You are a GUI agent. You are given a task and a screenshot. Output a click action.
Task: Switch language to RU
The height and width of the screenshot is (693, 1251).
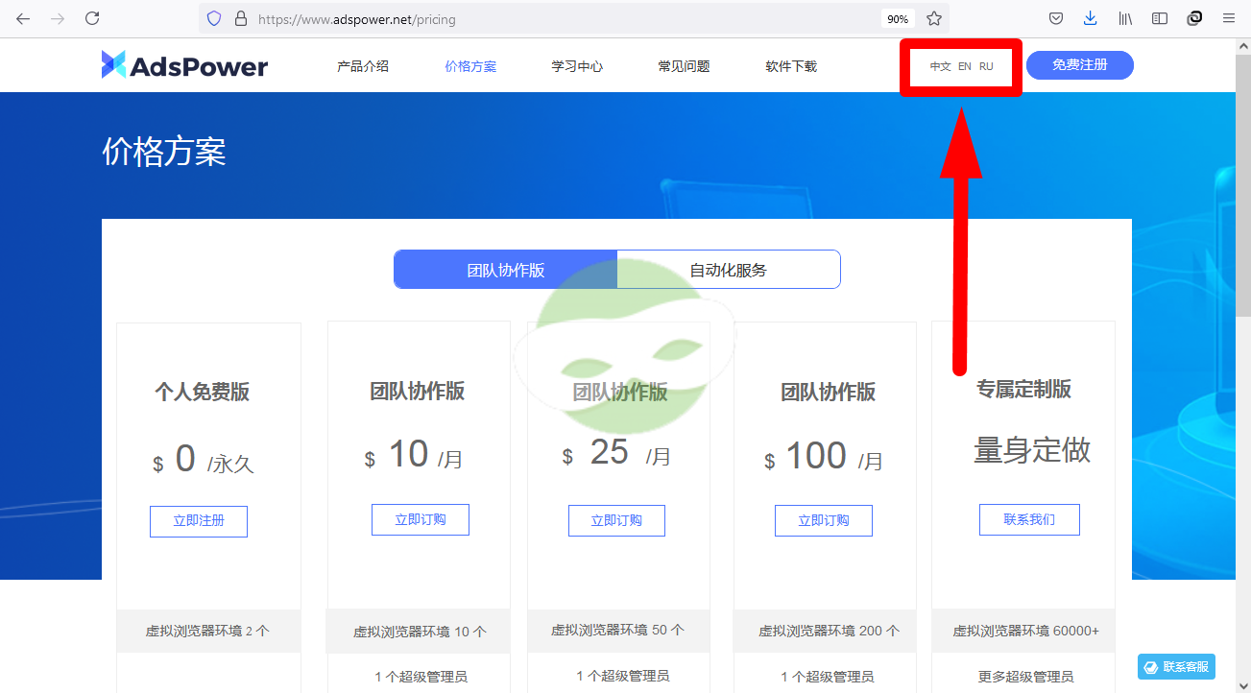pos(986,67)
